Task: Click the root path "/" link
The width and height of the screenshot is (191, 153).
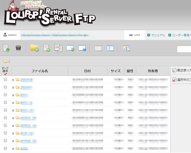Action: 9,62
